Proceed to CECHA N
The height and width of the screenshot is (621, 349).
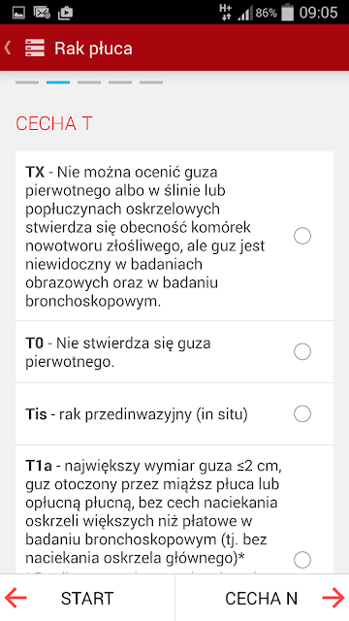tap(262, 598)
